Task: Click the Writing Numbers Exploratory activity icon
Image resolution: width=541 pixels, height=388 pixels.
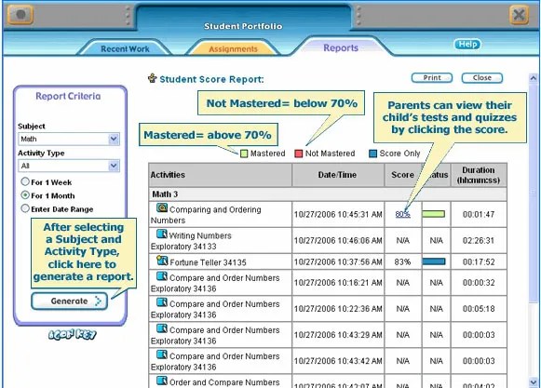Action: [x=162, y=234]
